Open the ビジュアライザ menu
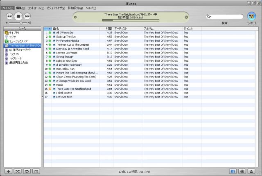The height and width of the screenshot is (176, 262). click(x=56, y=8)
